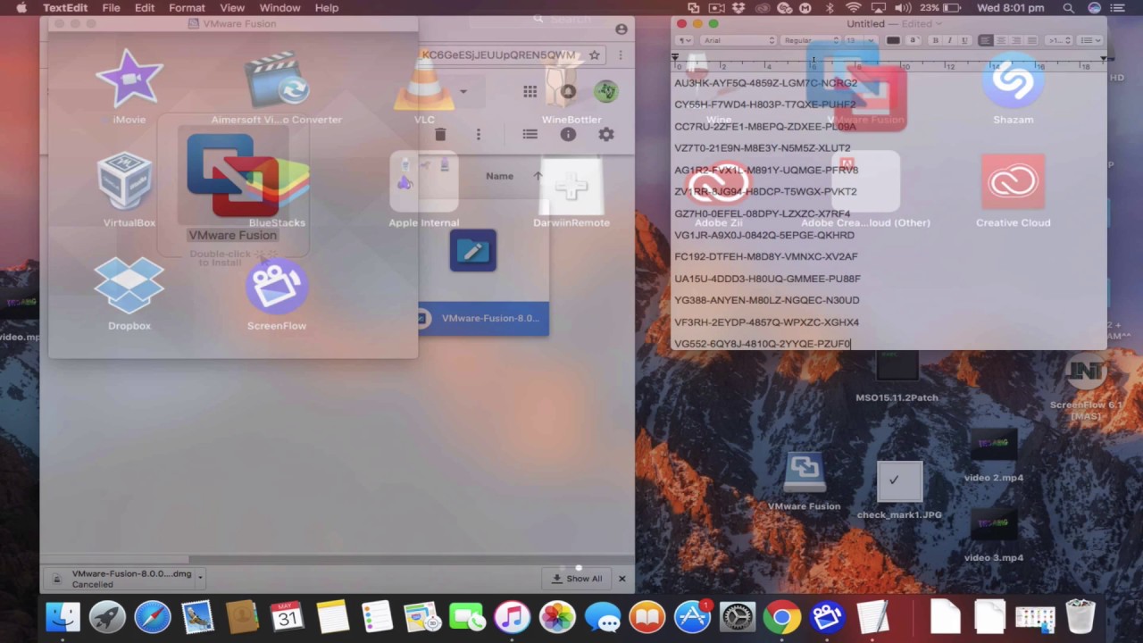Click the last serial key line VG552

coord(763,344)
